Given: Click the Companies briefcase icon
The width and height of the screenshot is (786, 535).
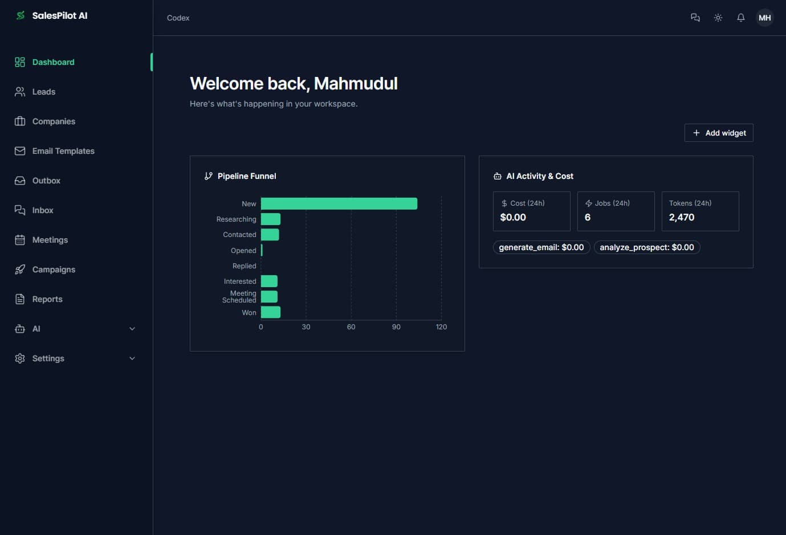Looking at the screenshot, I should (20, 121).
